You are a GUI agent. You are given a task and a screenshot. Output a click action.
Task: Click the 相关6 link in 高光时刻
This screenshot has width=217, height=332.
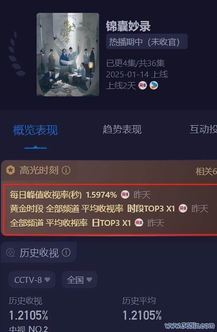(206, 171)
